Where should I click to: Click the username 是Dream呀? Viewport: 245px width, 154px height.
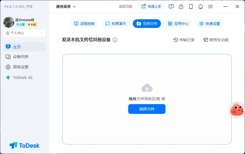[25, 20]
